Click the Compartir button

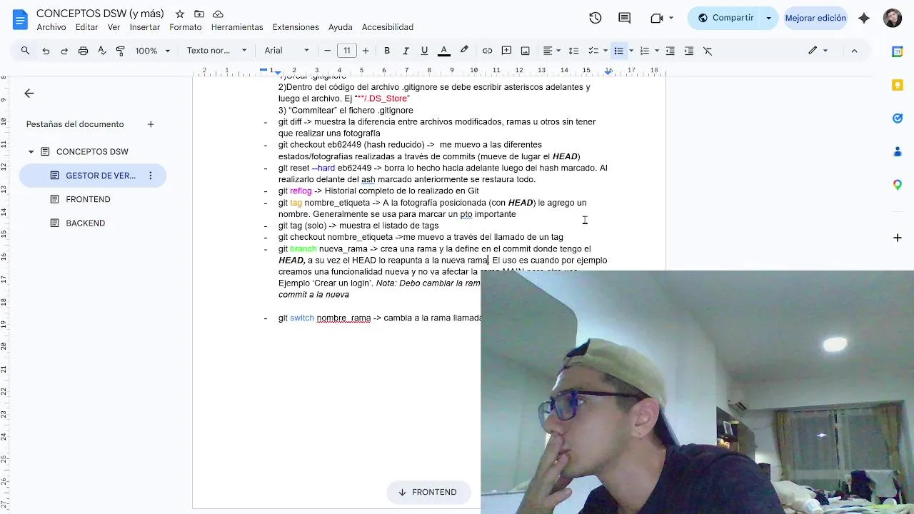coord(725,18)
